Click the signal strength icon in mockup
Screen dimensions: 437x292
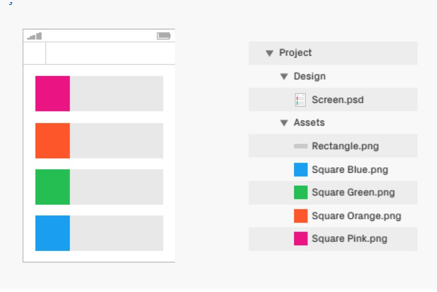click(34, 36)
